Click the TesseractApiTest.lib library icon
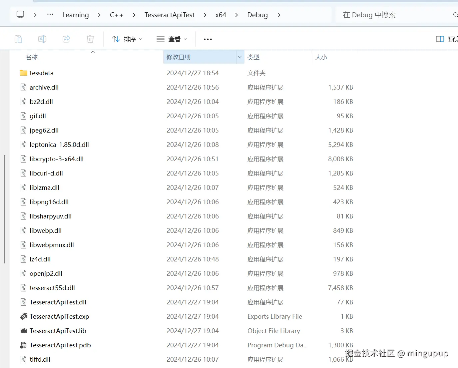458x368 pixels. tap(23, 331)
